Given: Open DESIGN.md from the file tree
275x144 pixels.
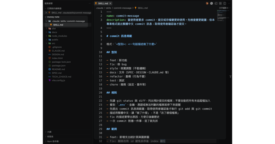Looking at the screenshot, I should coord(58,55).
